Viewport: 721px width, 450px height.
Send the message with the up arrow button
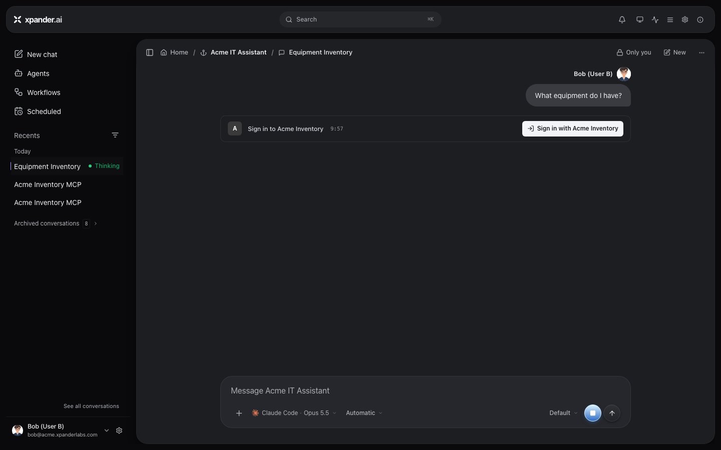612,413
